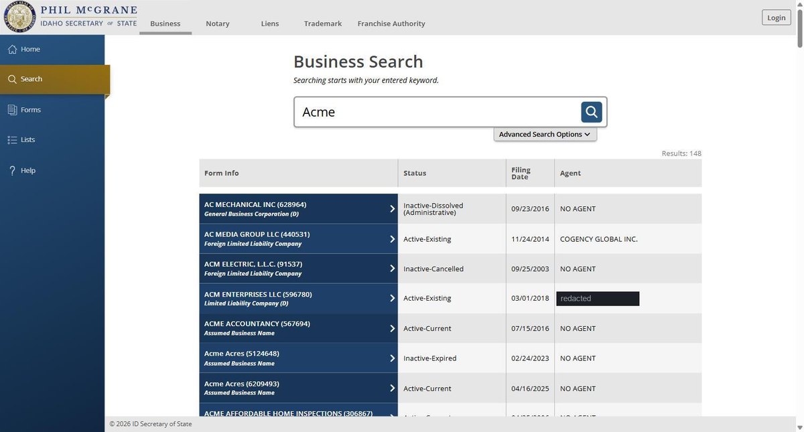Click filing date 09/23/2016
Screen dimensions: 804x432
(530, 209)
